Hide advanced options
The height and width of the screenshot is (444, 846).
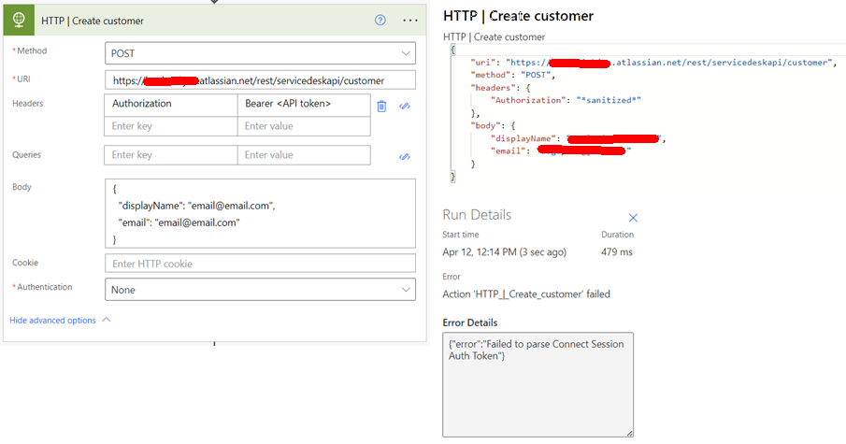[53, 320]
